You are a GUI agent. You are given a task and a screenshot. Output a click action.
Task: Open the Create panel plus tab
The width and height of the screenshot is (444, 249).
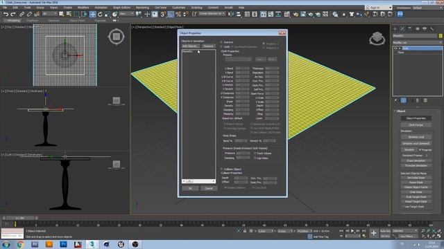point(395,29)
